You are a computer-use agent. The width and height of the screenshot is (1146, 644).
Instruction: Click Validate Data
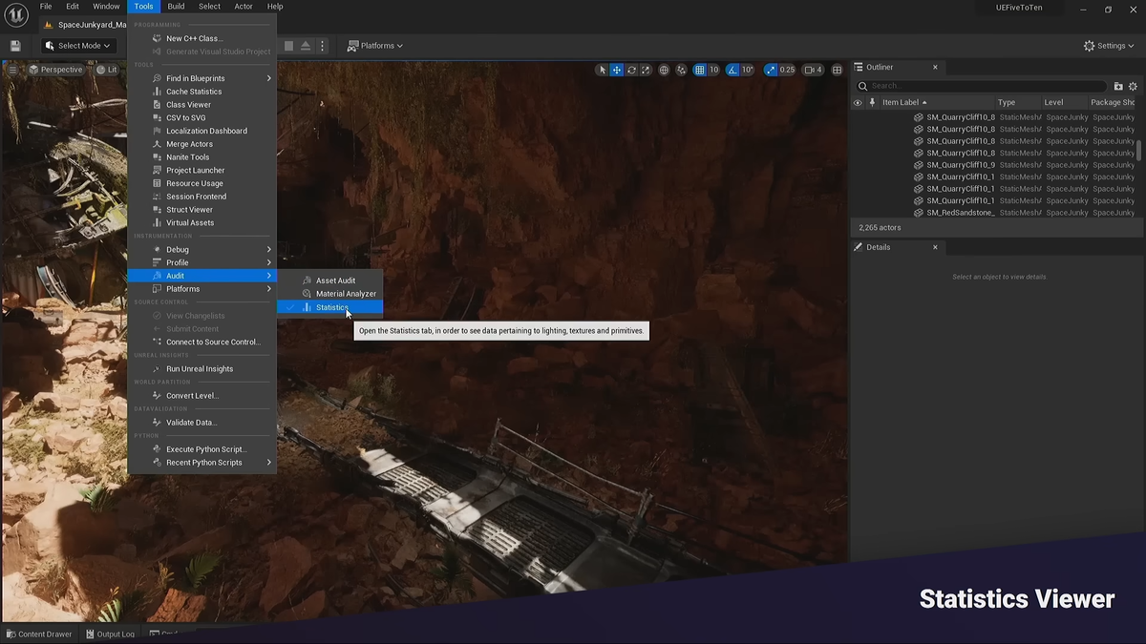[x=202, y=422]
